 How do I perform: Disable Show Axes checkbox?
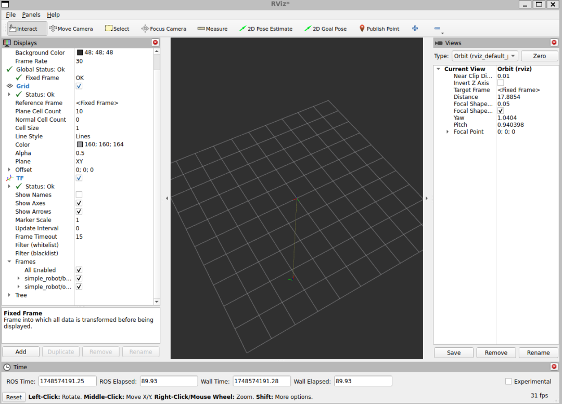click(79, 203)
